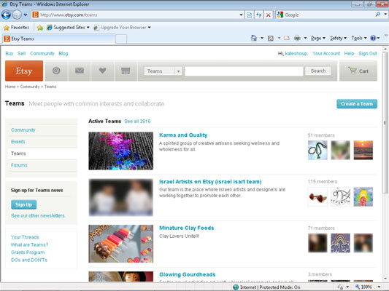Click the browser Back arrow button
Screen dimensions: 389x291
(6, 15)
